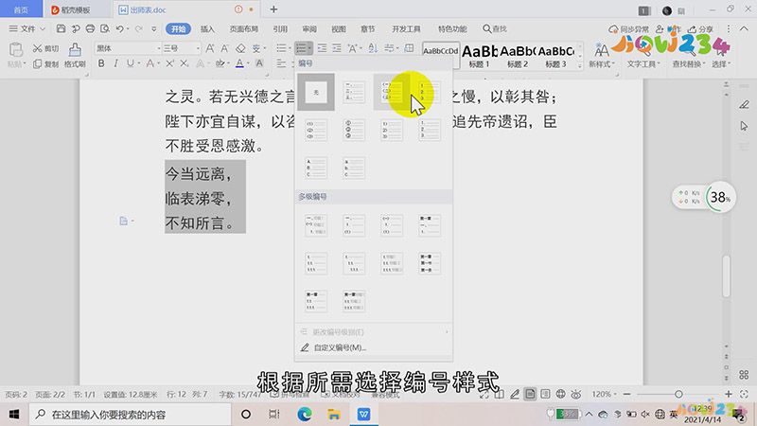Apply superscript formatting
757x426 pixels.
(170, 63)
